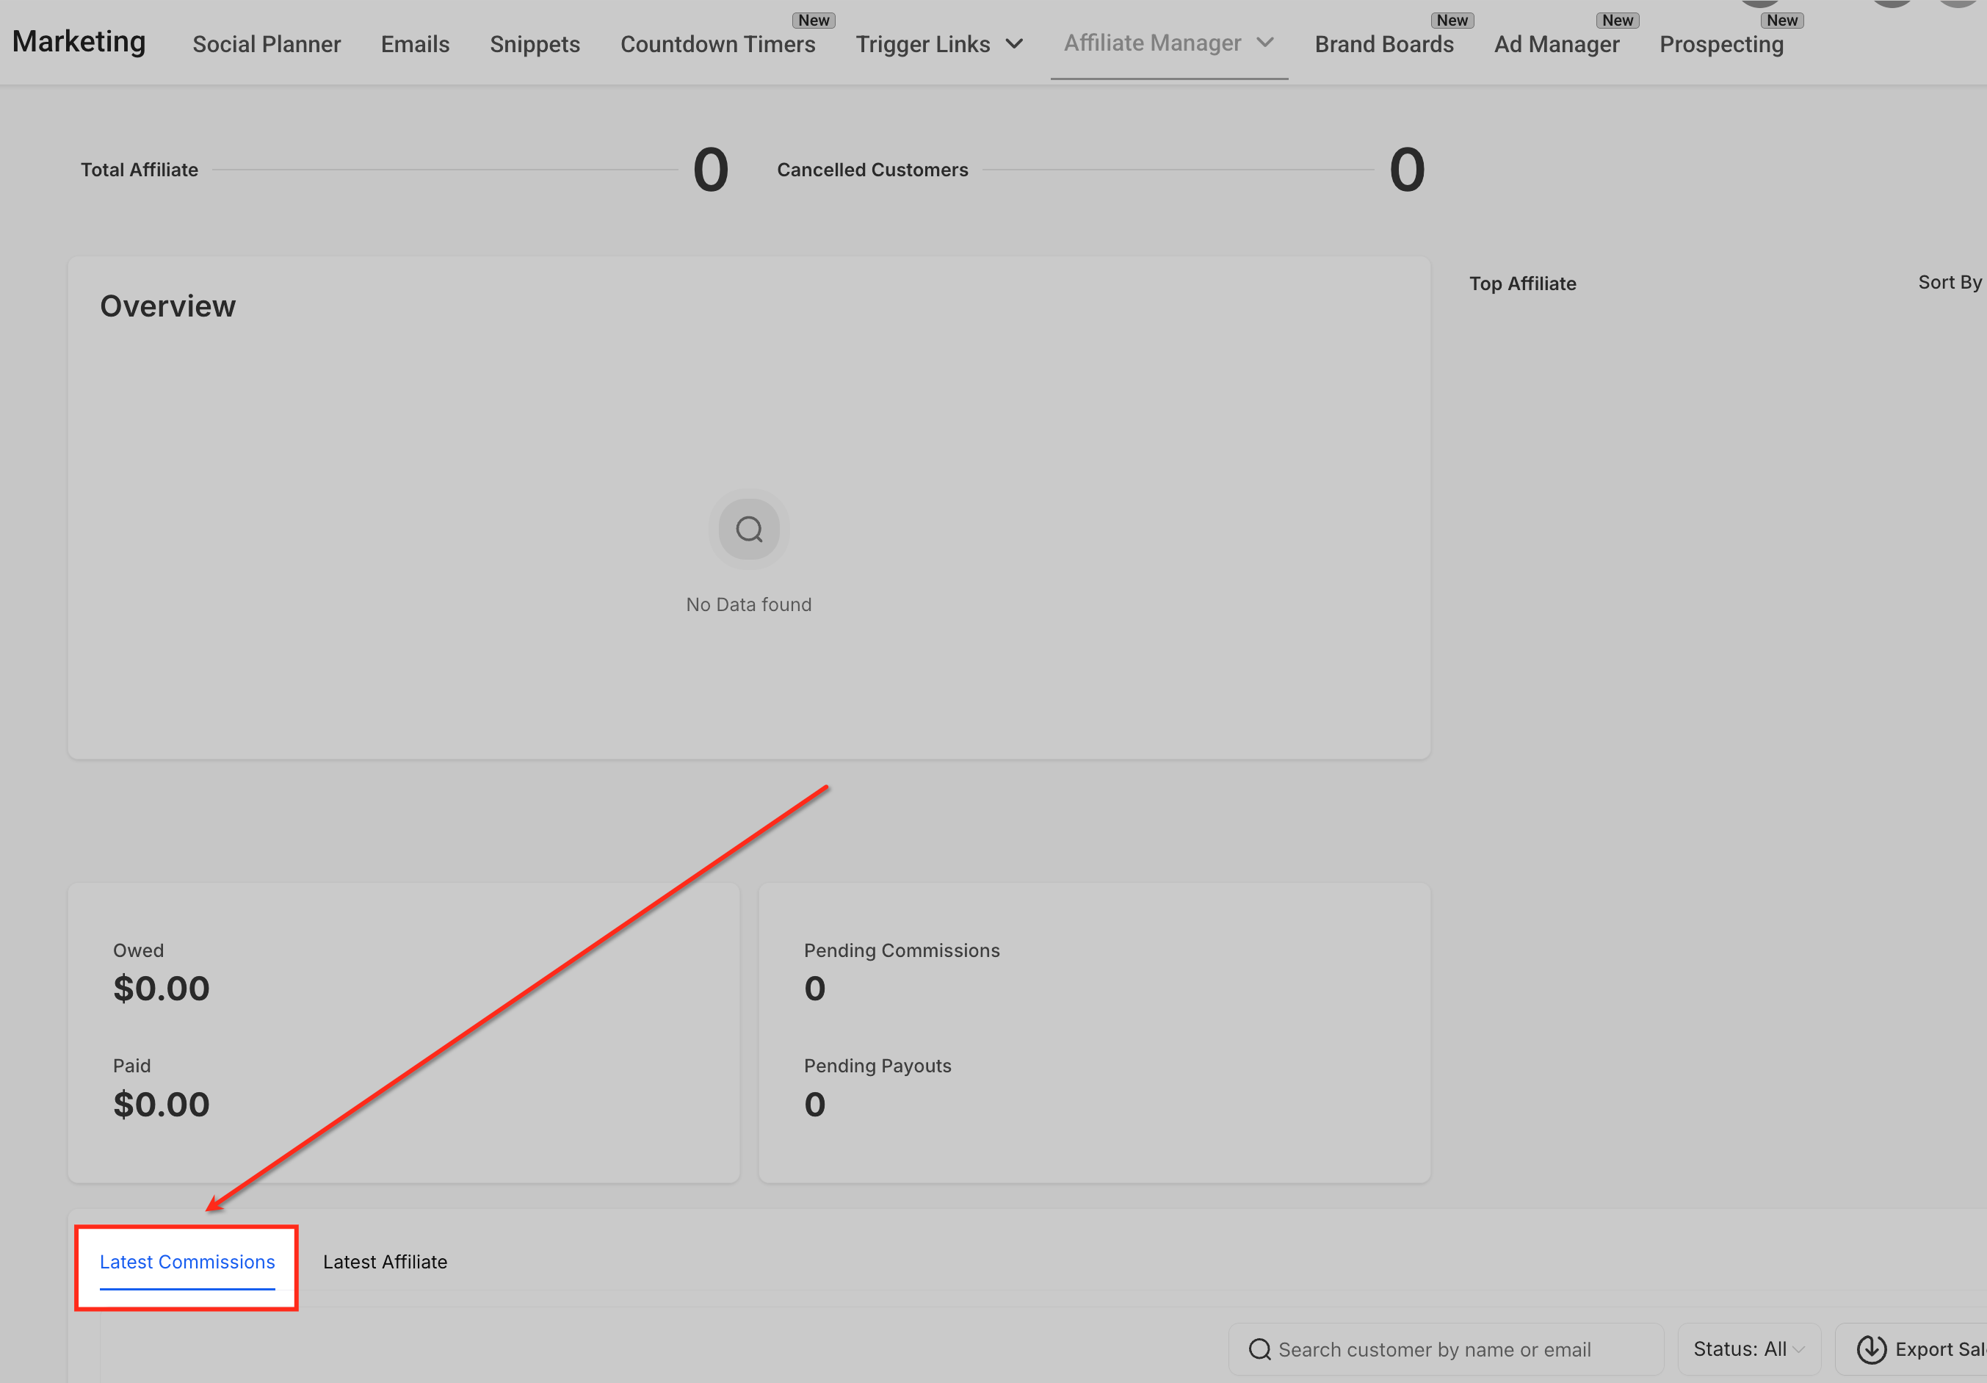Navigate to Prospecting
The image size is (1987, 1383).
[1720, 44]
